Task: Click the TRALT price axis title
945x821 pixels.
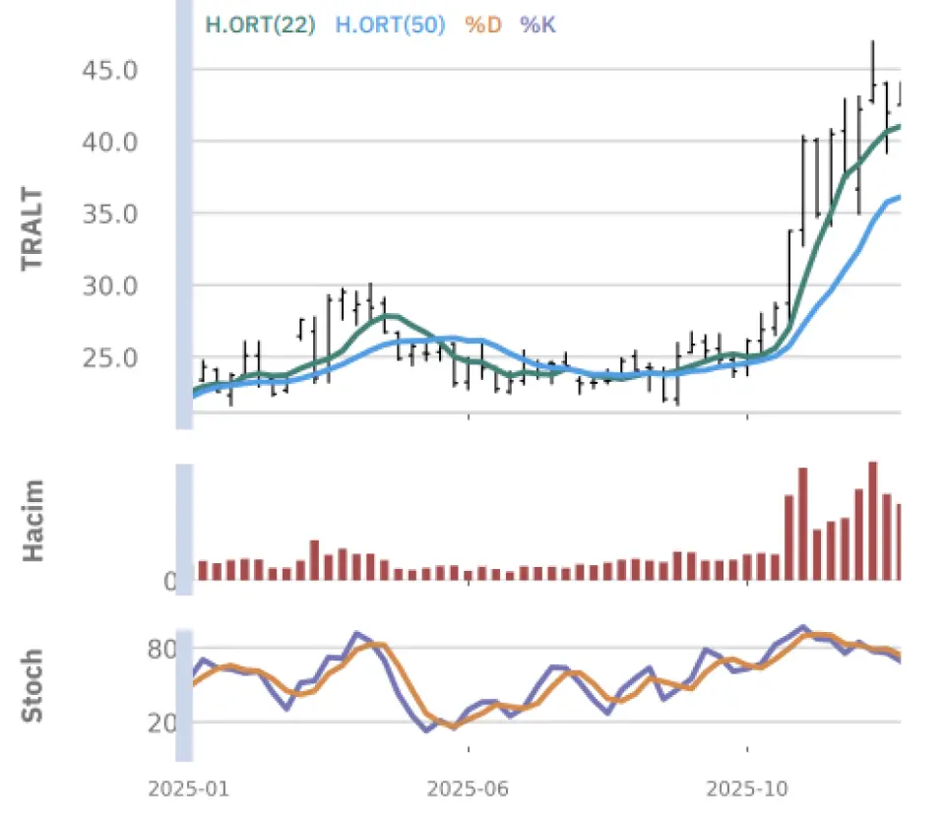Action: (x=32, y=228)
